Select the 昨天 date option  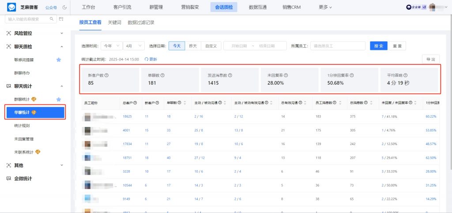[x=193, y=46]
